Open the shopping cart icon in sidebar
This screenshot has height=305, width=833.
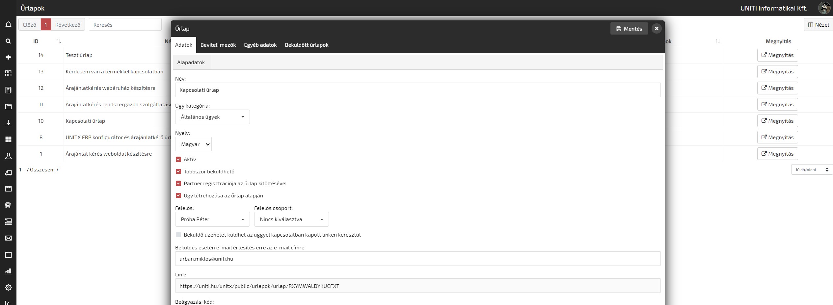(8, 205)
